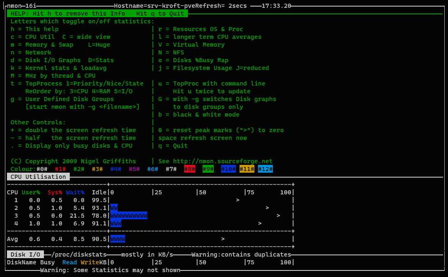Click the CPU Utilisation section header

pos(38,177)
